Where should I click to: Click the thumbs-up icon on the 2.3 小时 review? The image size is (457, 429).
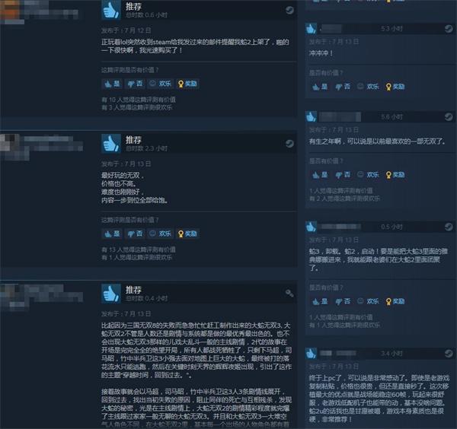[111, 144]
